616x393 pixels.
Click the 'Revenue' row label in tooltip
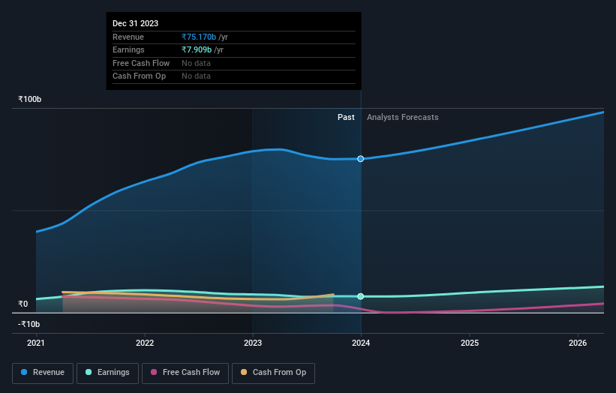[x=128, y=37]
